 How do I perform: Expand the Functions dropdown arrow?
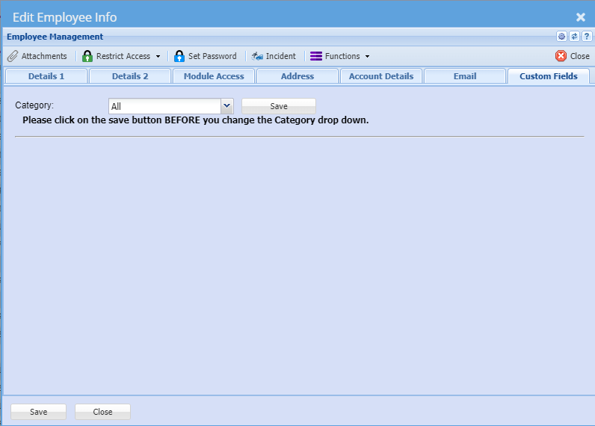367,57
